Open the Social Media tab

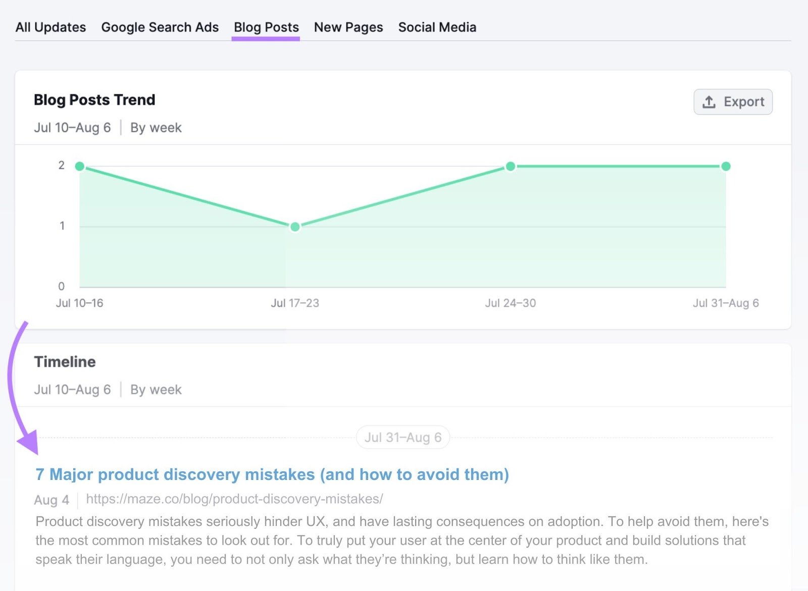(436, 27)
